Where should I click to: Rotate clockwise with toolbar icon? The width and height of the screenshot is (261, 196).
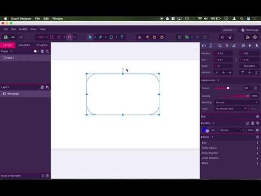[x=162, y=37]
